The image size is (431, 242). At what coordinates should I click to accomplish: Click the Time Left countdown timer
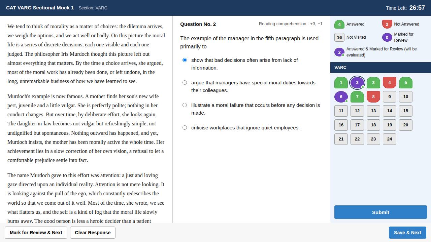[x=417, y=8]
